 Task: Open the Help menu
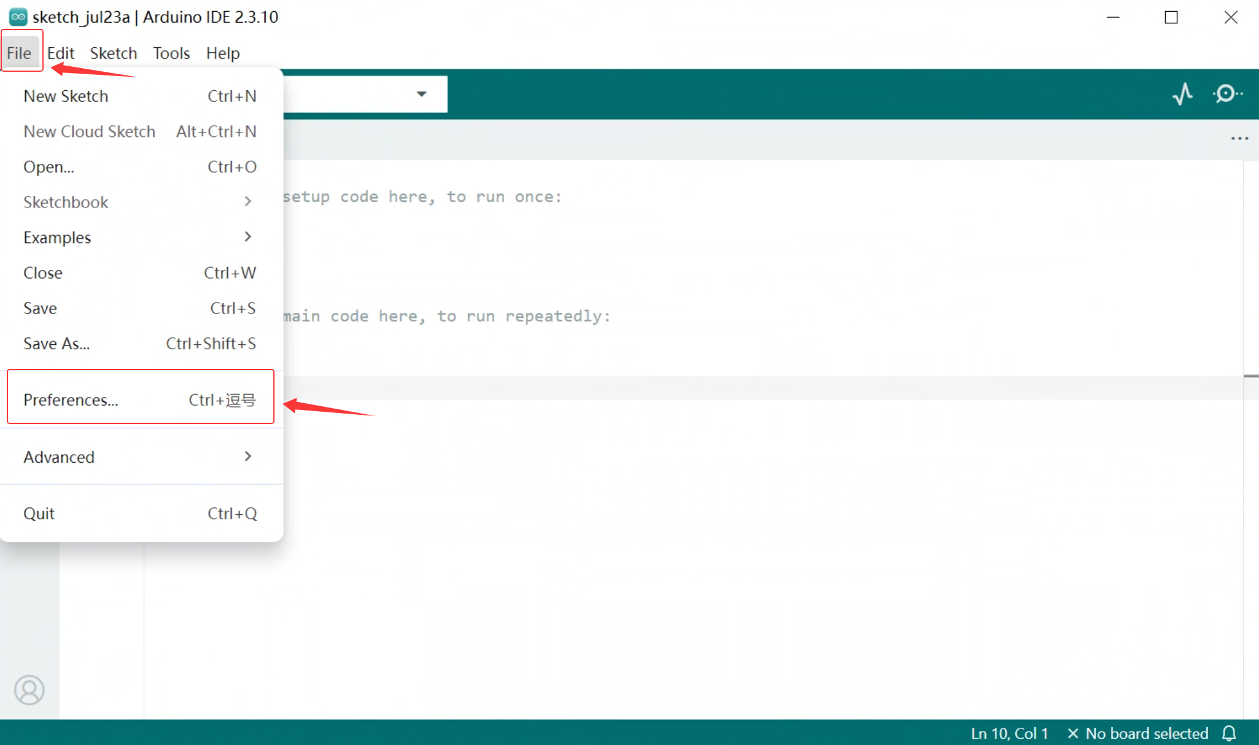pyautogui.click(x=223, y=53)
